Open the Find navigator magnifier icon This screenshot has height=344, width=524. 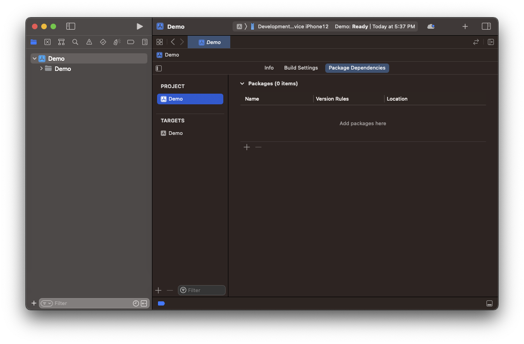click(x=75, y=42)
